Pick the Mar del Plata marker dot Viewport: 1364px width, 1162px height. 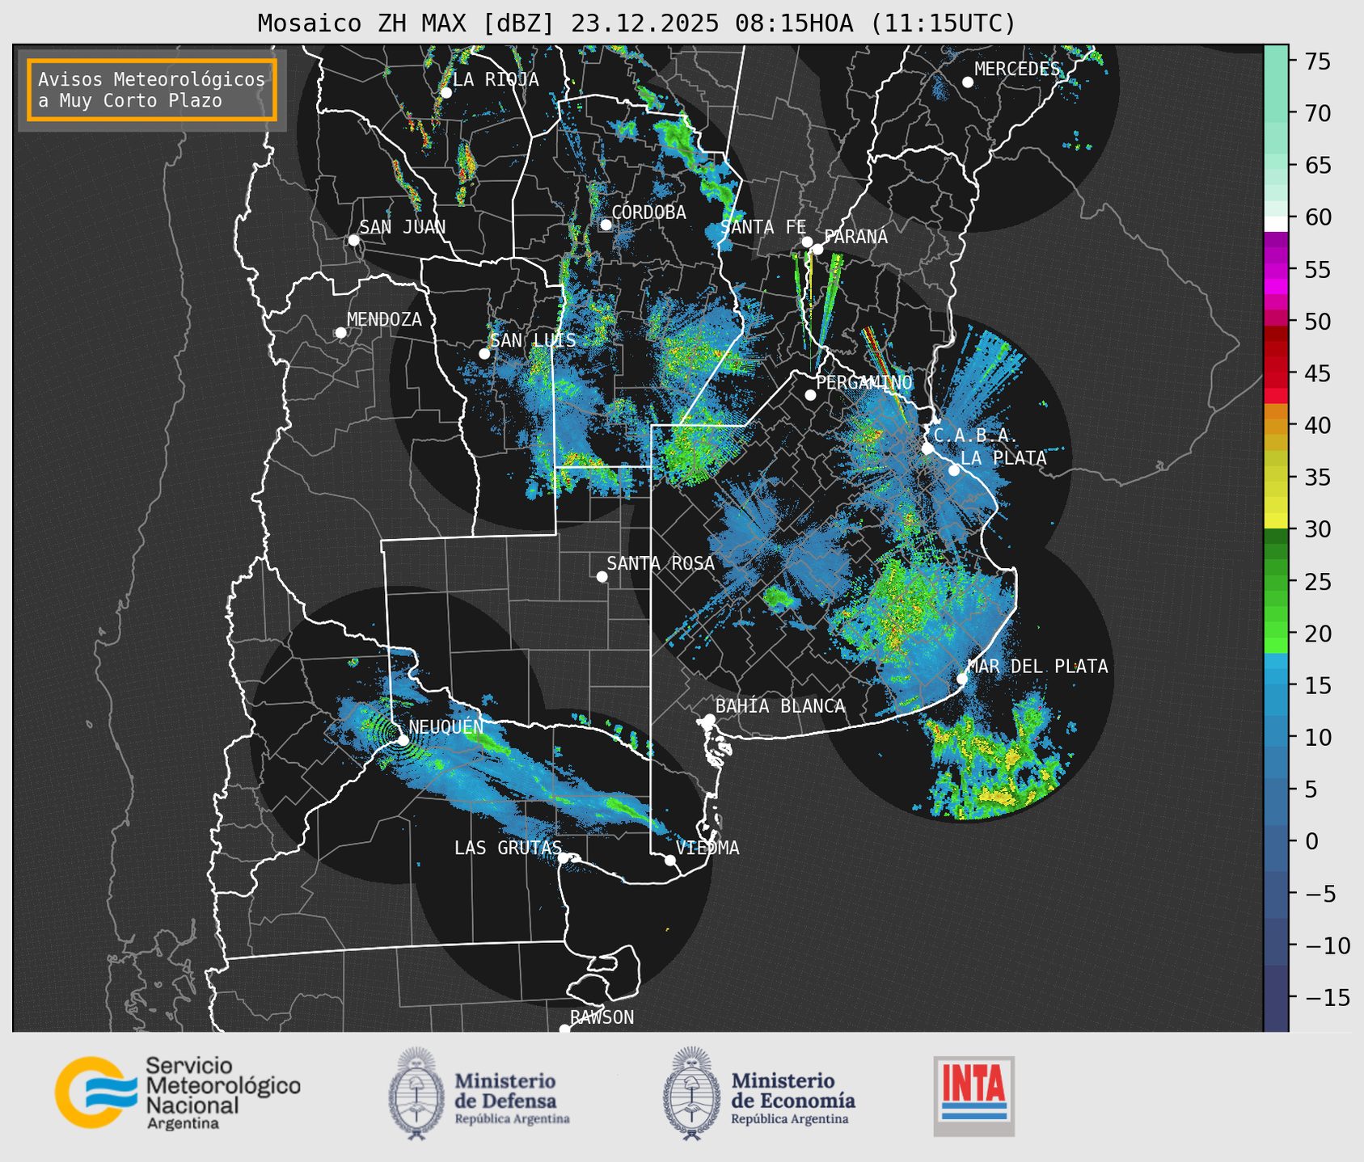(962, 678)
